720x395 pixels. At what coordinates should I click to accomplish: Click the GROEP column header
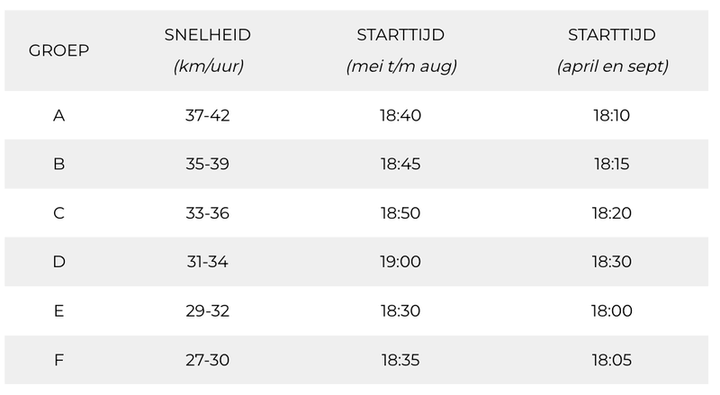(x=58, y=50)
